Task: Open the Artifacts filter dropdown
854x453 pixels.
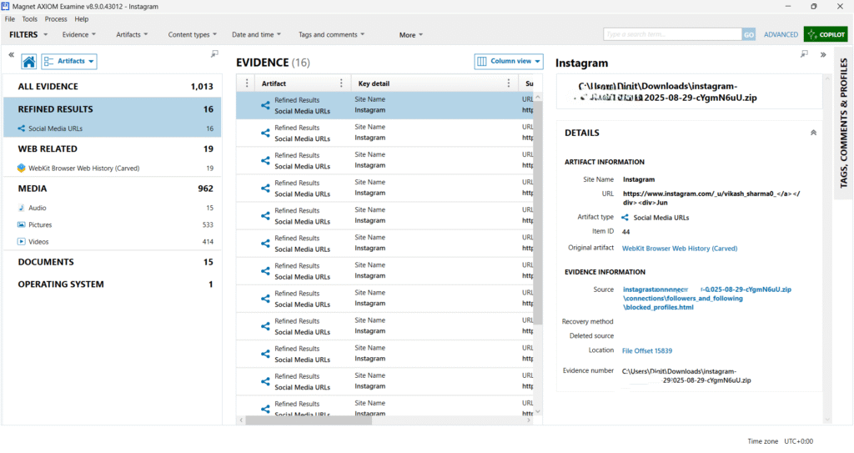Action: tap(132, 34)
